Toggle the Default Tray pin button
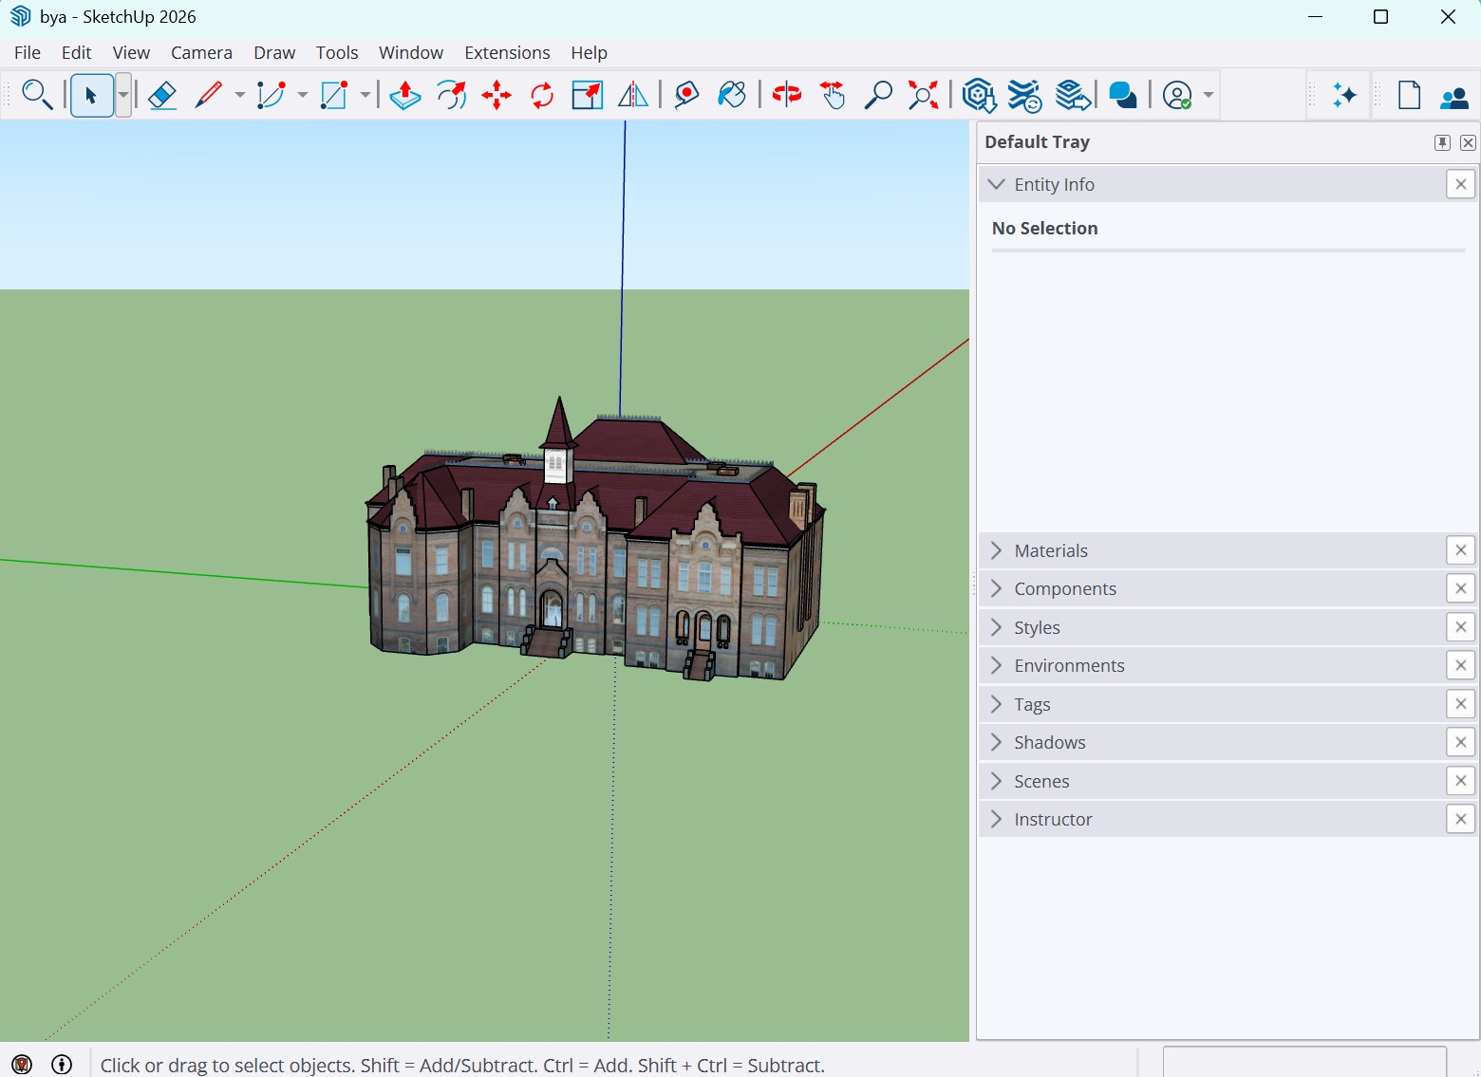Image resolution: width=1481 pixels, height=1077 pixels. 1442,142
